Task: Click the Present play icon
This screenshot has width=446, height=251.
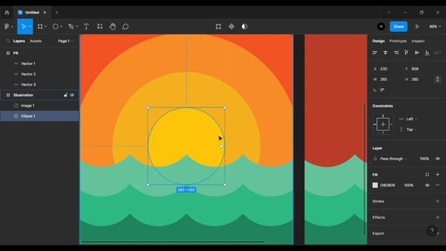Action: point(417,26)
